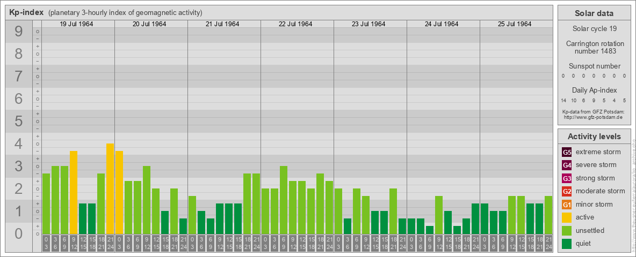
Task: Click the Kp scale number 9
Action: pyautogui.click(x=18, y=32)
